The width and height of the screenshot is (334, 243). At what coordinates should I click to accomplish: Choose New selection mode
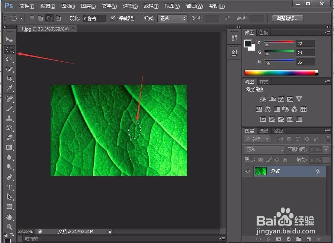[32, 18]
